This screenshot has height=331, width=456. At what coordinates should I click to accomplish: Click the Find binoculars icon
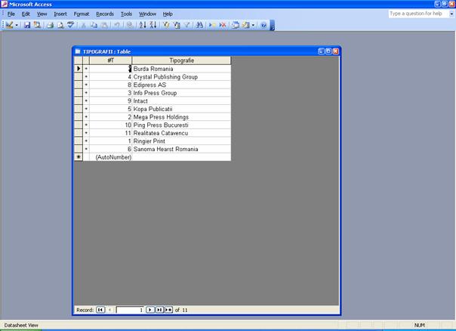199,25
